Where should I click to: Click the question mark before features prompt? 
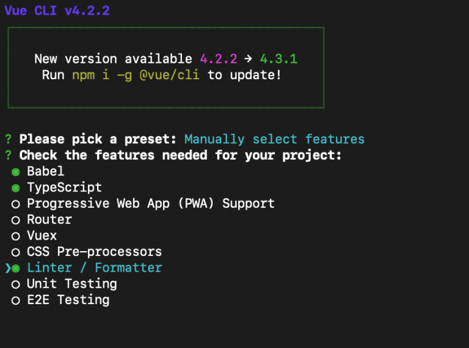tap(9, 155)
